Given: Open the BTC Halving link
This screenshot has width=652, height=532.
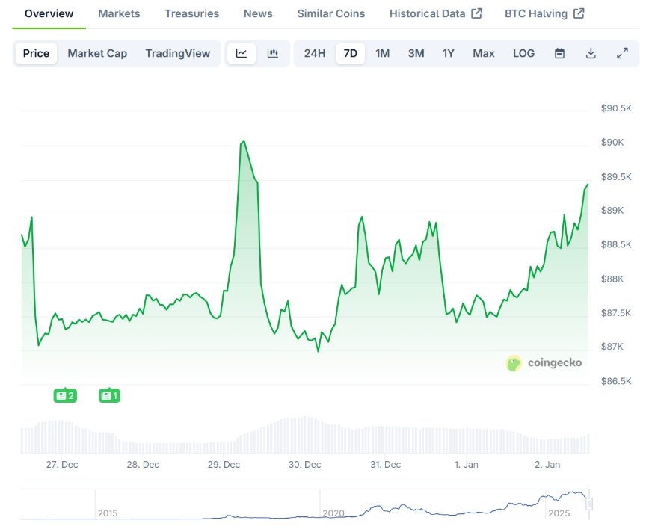Looking at the screenshot, I should pos(544,13).
